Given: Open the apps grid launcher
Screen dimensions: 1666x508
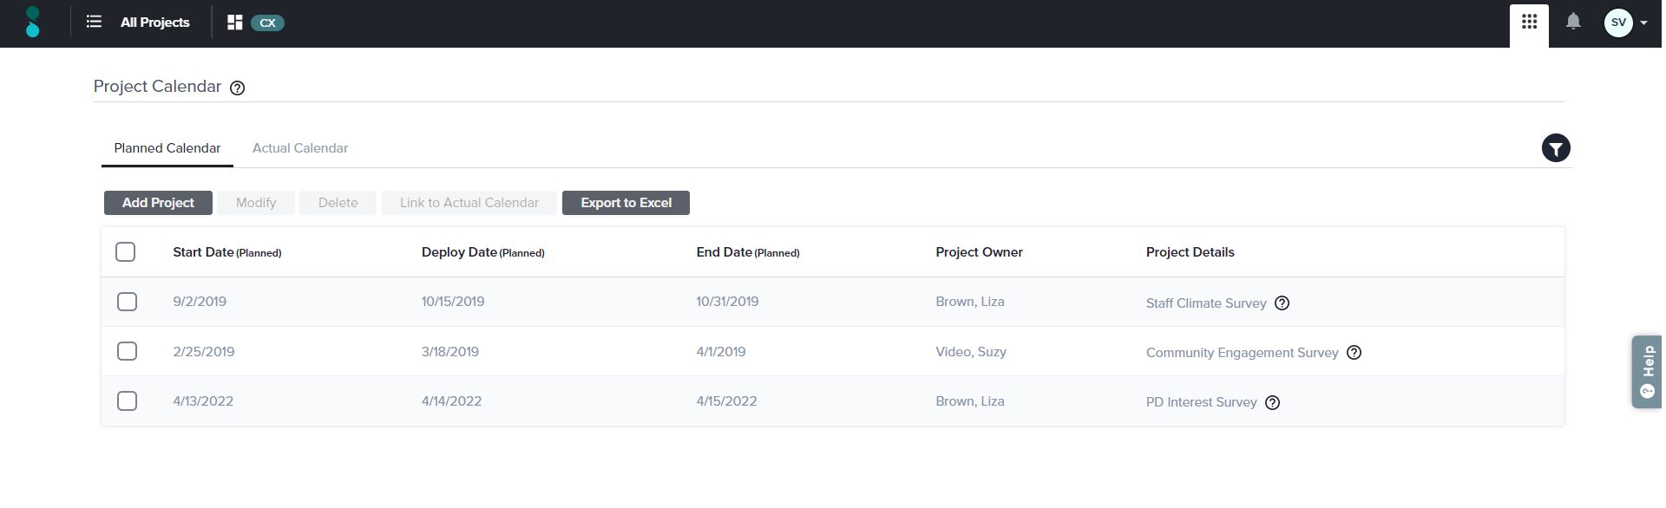Looking at the screenshot, I should tap(1529, 22).
